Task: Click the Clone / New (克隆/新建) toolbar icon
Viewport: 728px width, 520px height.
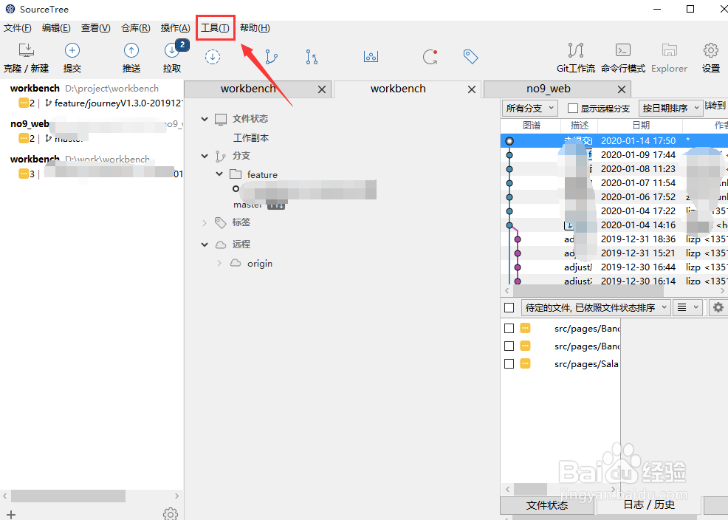Action: 27,50
